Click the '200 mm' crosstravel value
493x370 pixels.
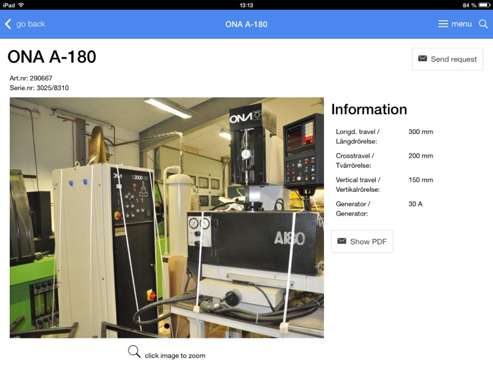pos(421,156)
